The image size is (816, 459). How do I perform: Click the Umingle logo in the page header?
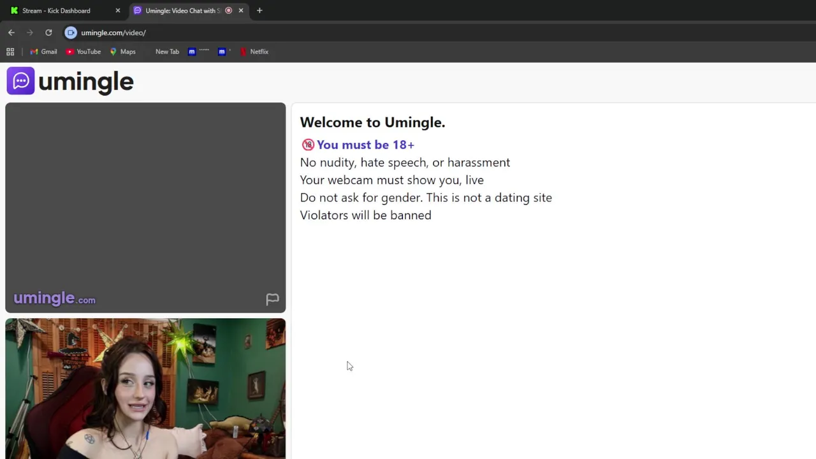pyautogui.click(x=70, y=81)
